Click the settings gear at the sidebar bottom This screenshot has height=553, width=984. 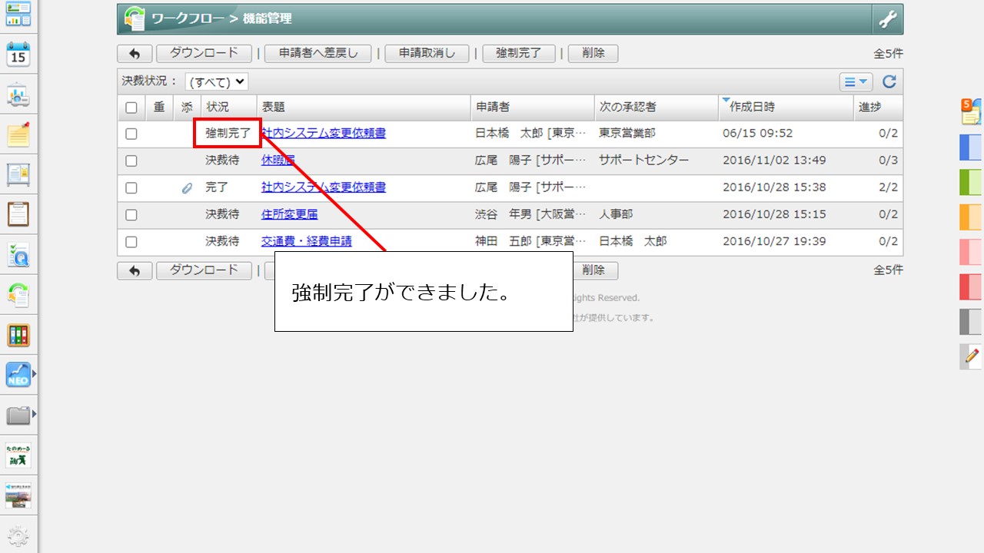tap(19, 535)
